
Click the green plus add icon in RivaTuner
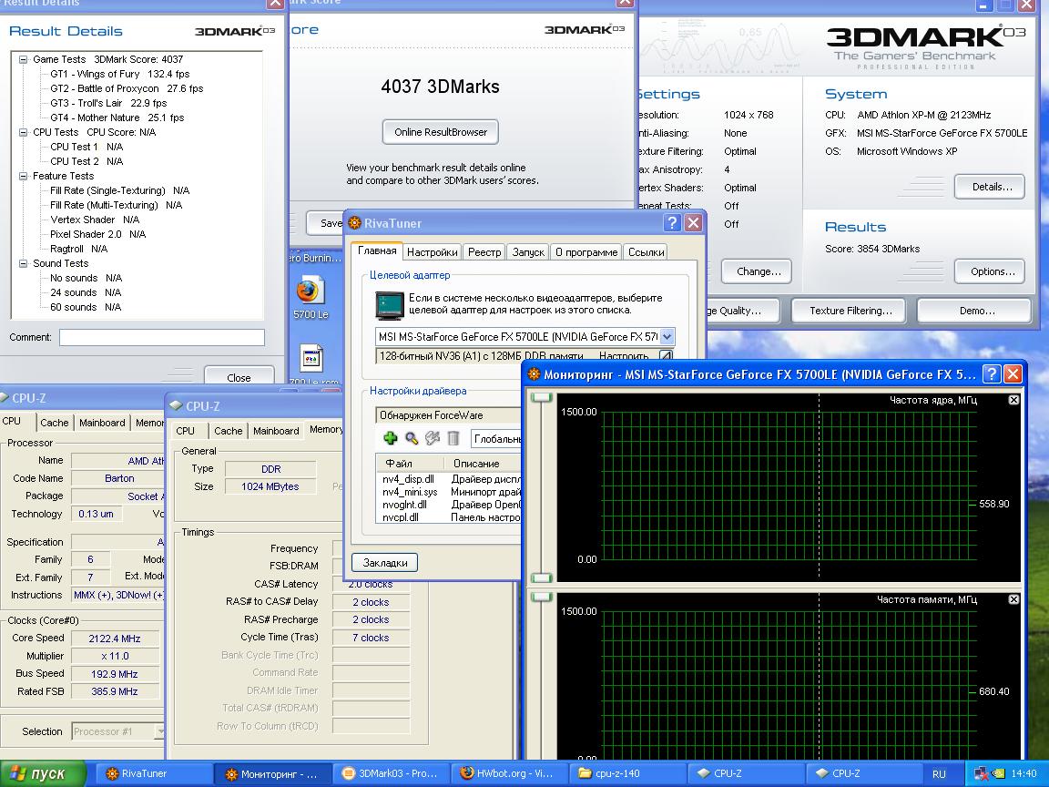point(390,438)
